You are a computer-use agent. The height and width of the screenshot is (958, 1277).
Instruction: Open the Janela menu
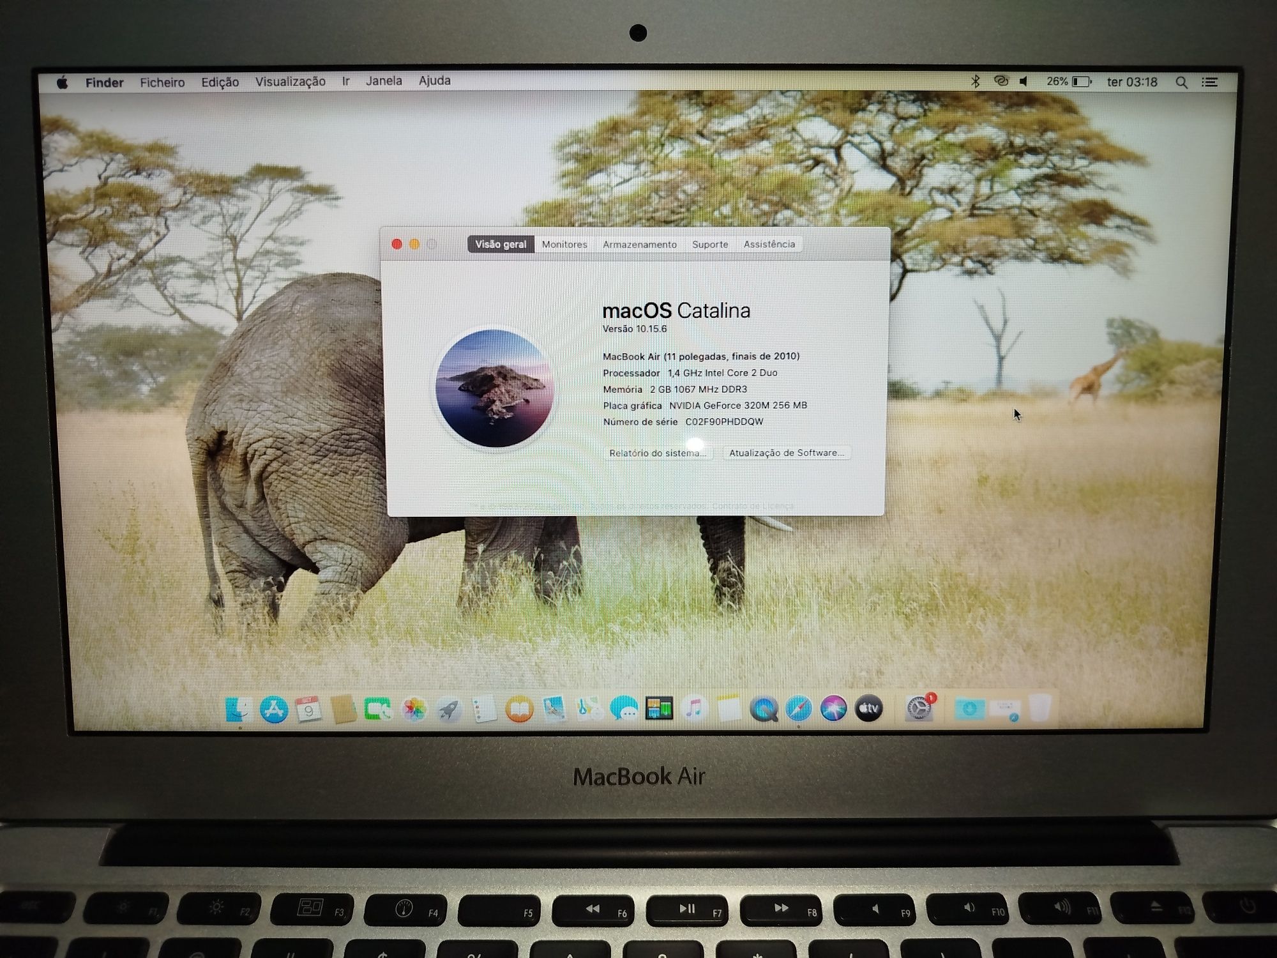[x=384, y=81]
